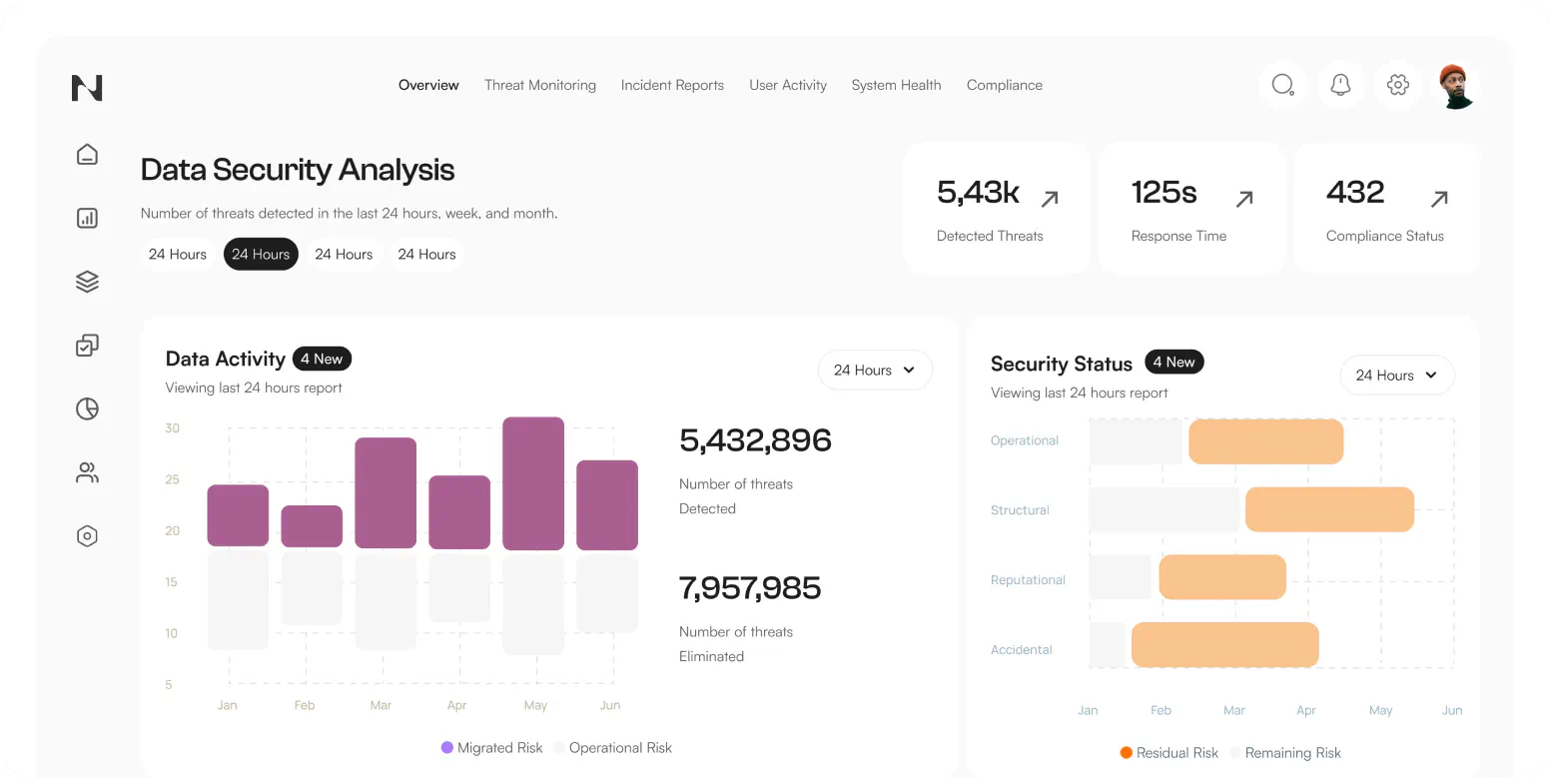Open the pie chart sidebar icon

coord(87,408)
